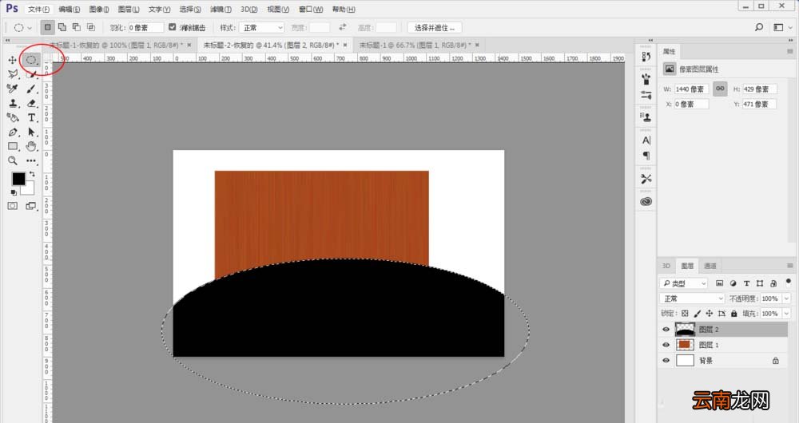
Task: Switch to the 3D panel tab
Action: [x=666, y=266]
